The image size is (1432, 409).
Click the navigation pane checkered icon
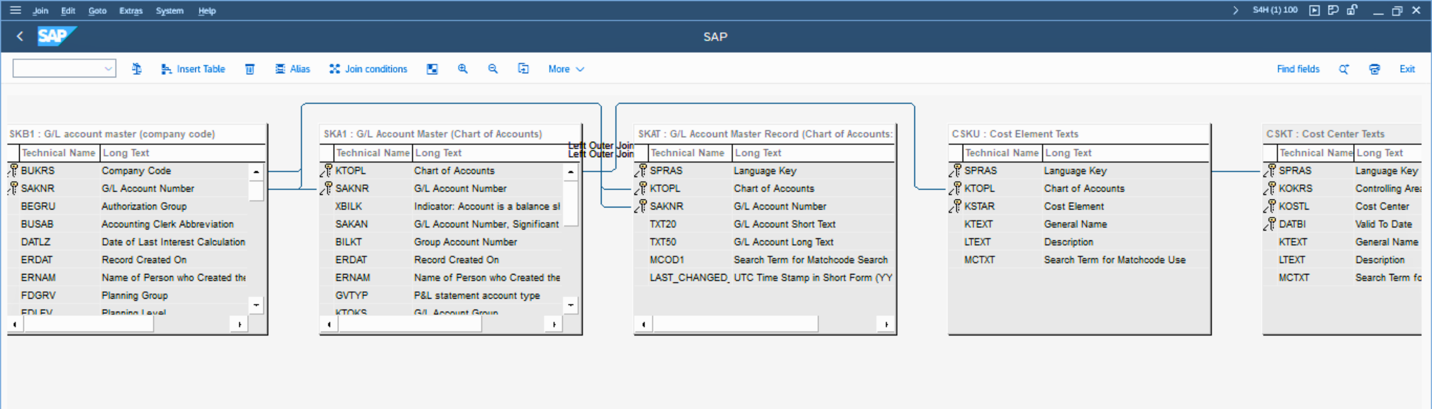click(x=432, y=69)
